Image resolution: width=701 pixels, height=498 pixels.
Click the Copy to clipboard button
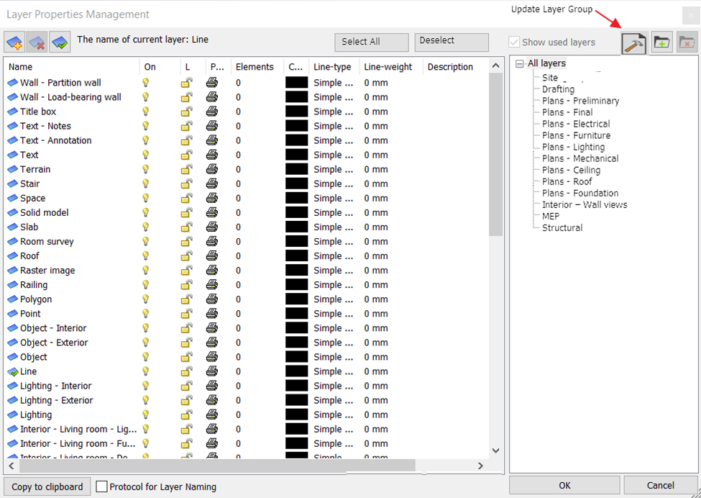pyautogui.click(x=47, y=487)
